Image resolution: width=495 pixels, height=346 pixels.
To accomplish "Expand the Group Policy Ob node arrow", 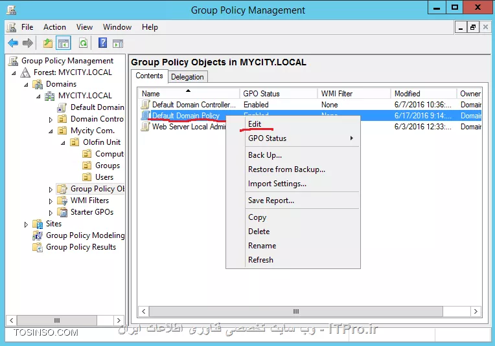I will pos(51,189).
